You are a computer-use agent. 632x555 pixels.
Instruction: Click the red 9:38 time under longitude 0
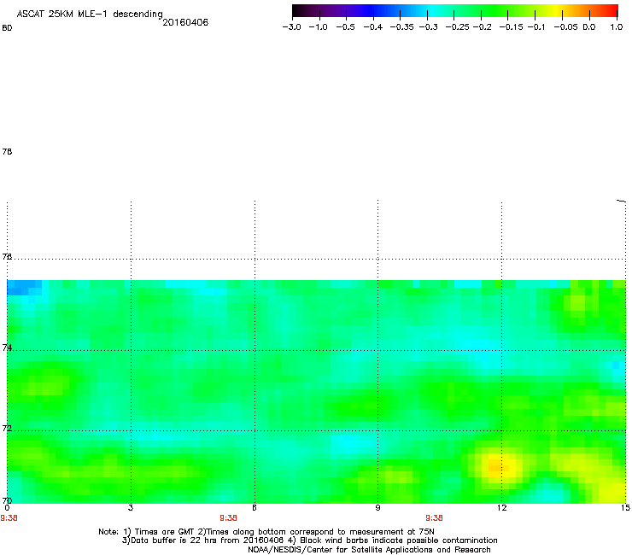(9, 518)
